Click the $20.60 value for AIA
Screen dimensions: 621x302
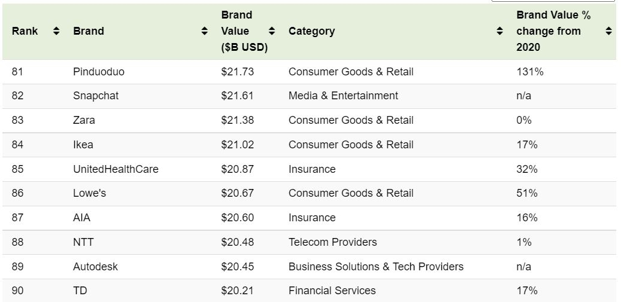pyautogui.click(x=237, y=218)
